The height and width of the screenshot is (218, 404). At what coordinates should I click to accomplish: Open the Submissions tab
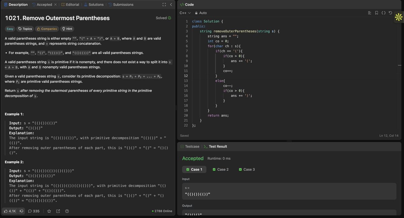(x=121, y=5)
